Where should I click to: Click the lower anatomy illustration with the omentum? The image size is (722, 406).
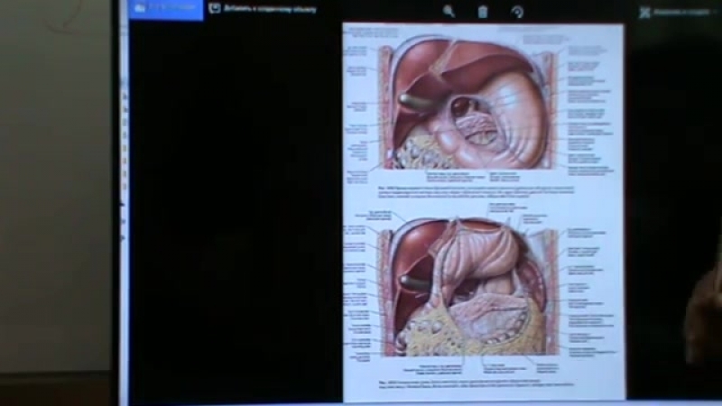pyautogui.click(x=469, y=287)
